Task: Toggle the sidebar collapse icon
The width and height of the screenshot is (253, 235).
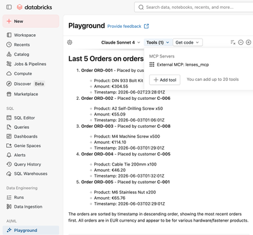Action: (x=9, y=7)
